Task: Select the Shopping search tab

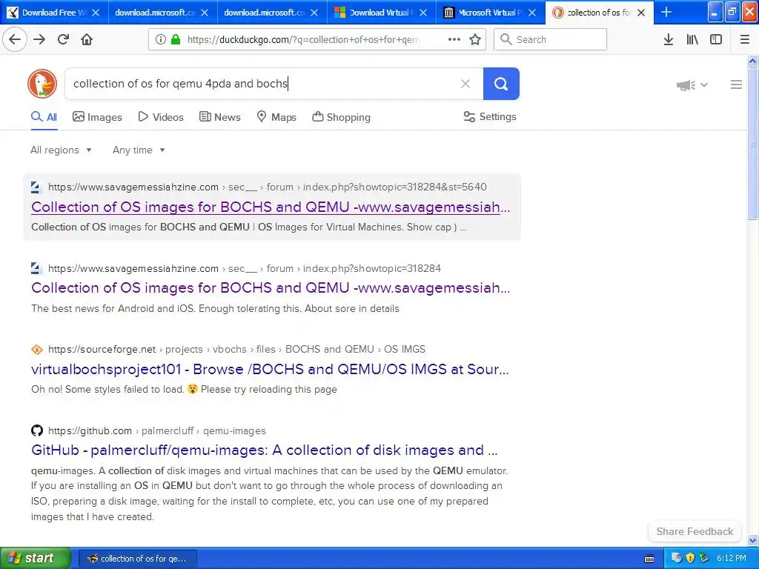Action: 341,117
